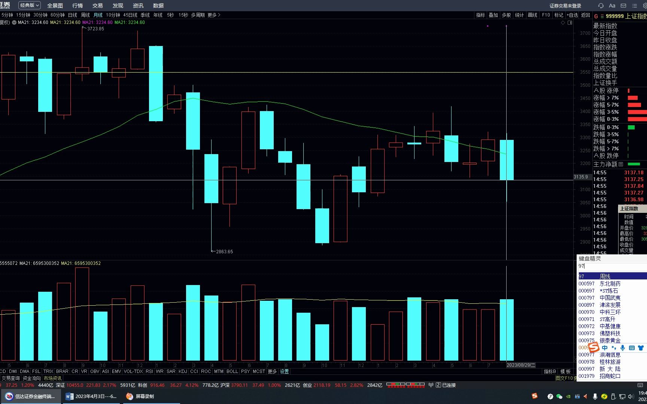Viewport: 647px width, 404px height.
Task: Open the 数据 menu
Action: tap(158, 6)
